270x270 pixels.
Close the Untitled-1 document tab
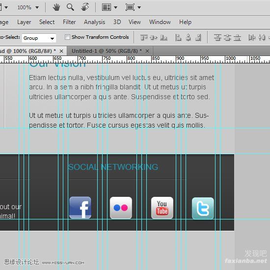(x=147, y=51)
